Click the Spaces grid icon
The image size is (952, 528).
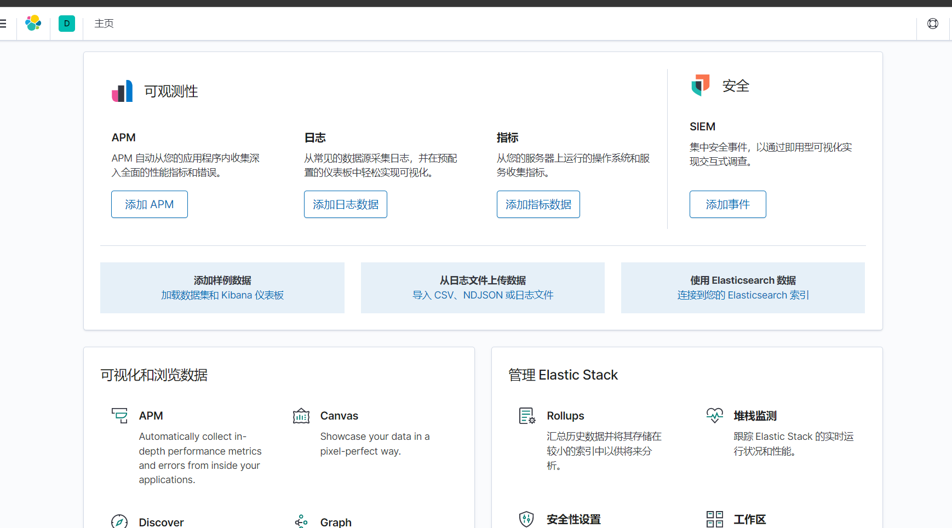(714, 519)
